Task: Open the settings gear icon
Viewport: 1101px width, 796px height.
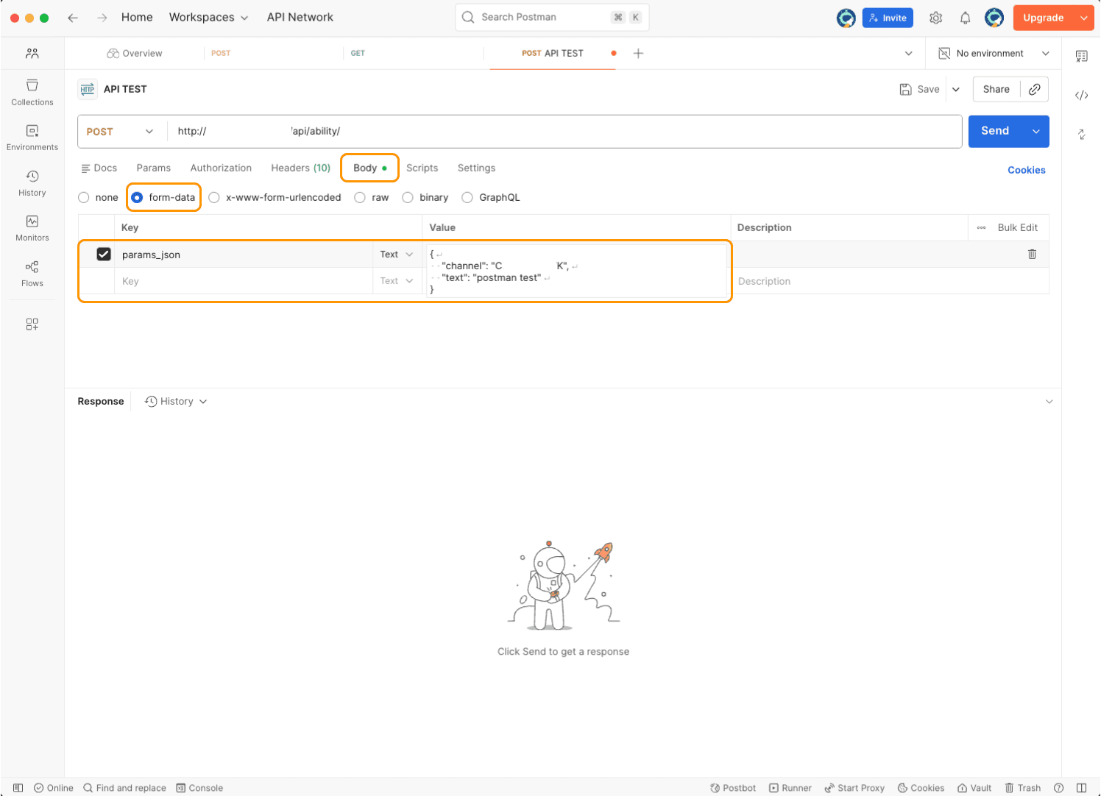Action: click(935, 18)
